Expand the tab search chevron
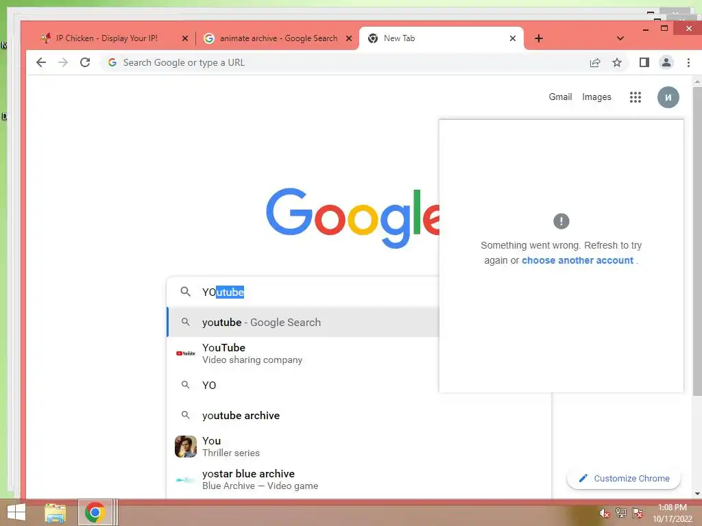The image size is (702, 526). 620,38
